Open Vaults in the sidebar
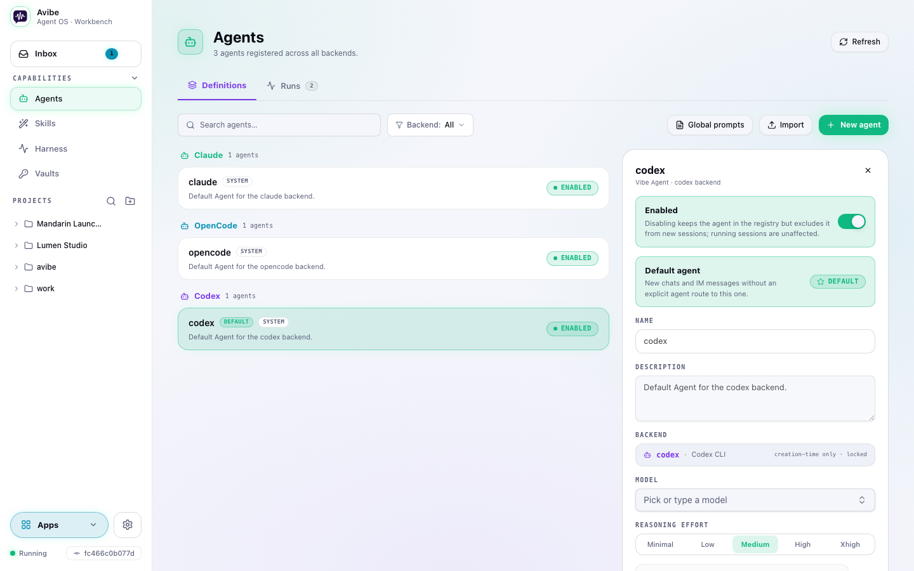Screen dimensions: 914x571 76,174
